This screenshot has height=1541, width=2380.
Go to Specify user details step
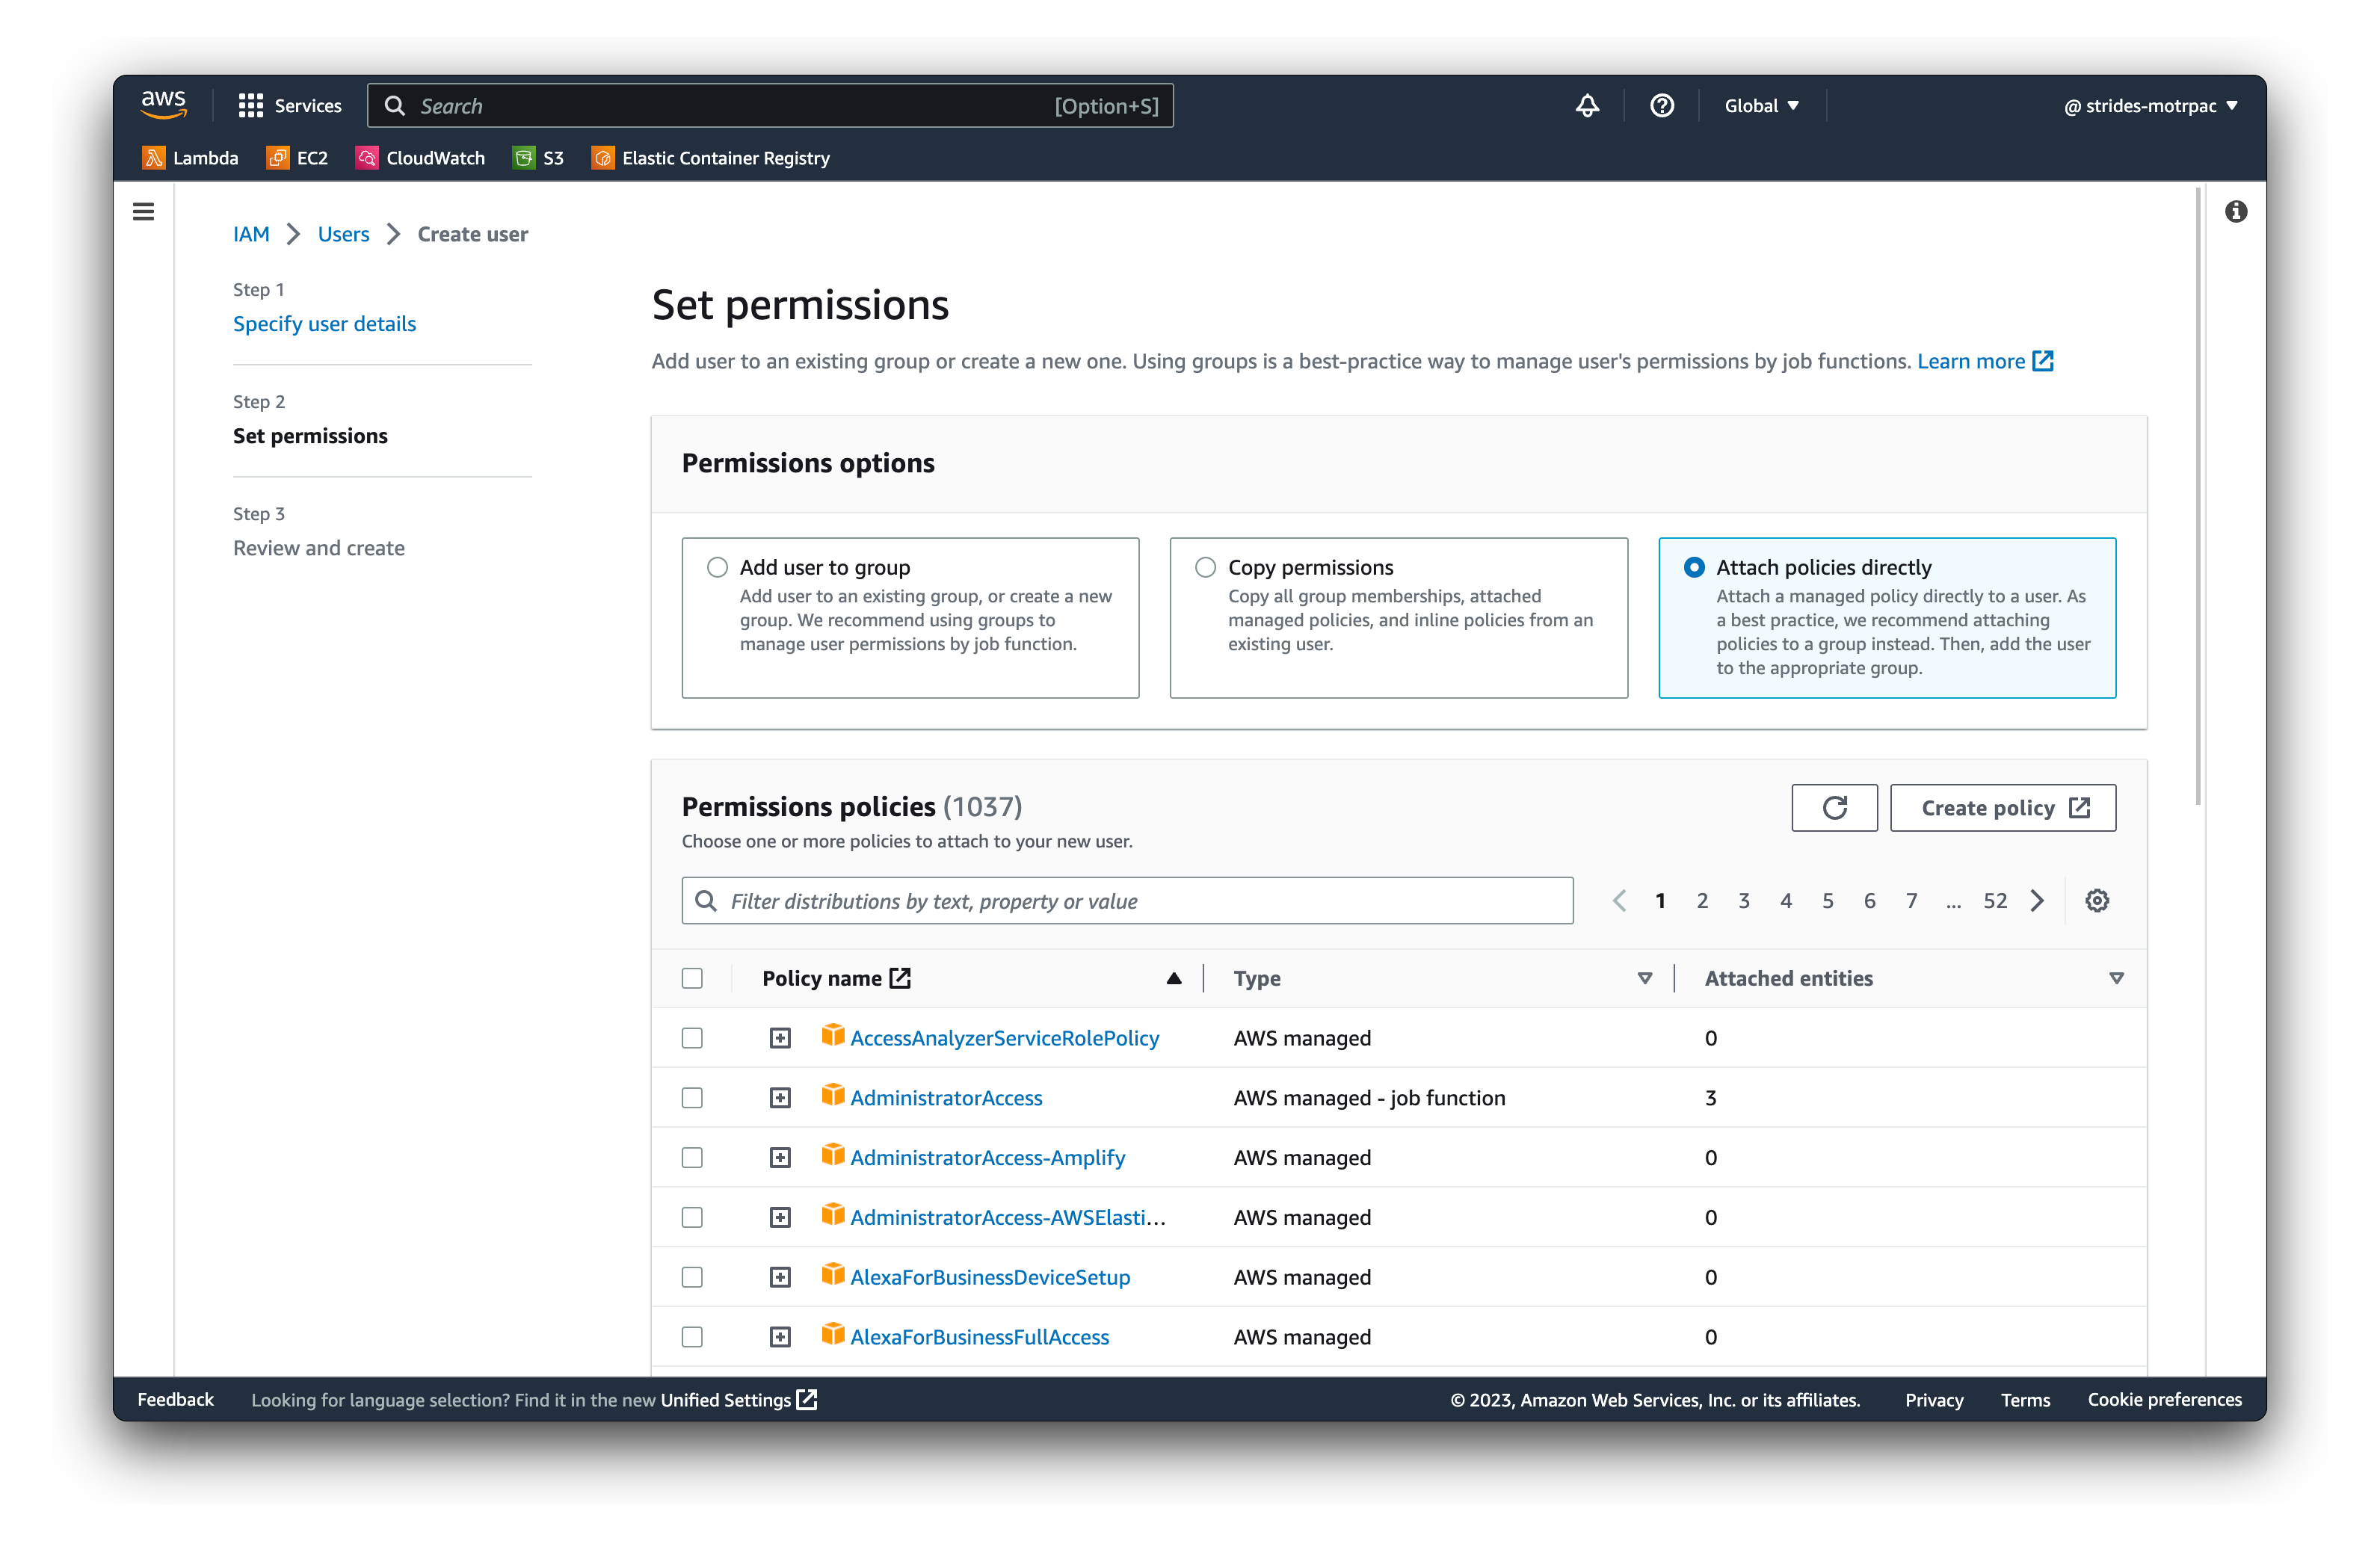tap(324, 324)
